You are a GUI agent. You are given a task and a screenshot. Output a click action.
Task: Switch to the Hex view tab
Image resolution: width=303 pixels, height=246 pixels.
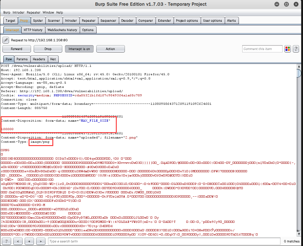[53, 59]
